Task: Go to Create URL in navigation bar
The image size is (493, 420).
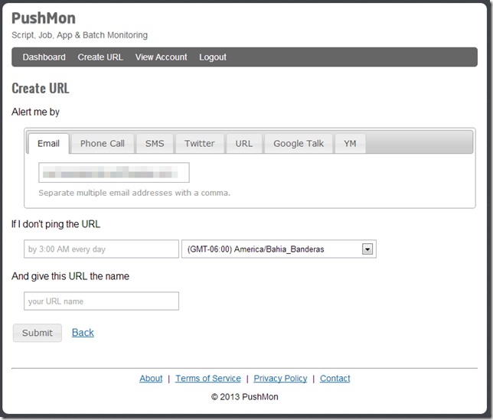Action: click(x=100, y=57)
